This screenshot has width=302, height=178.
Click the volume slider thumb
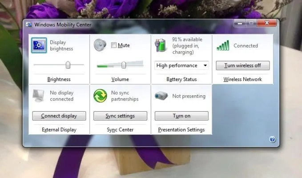coord(124,65)
